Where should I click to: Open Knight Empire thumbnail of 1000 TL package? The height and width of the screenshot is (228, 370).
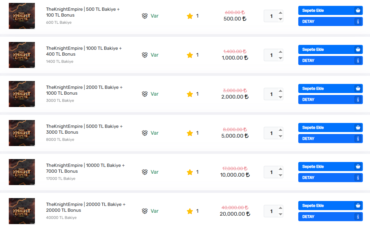point(22,55)
